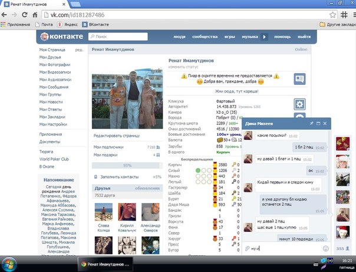356x272 pixels.
Task: Click the music play button in header
Action: pos(264,37)
